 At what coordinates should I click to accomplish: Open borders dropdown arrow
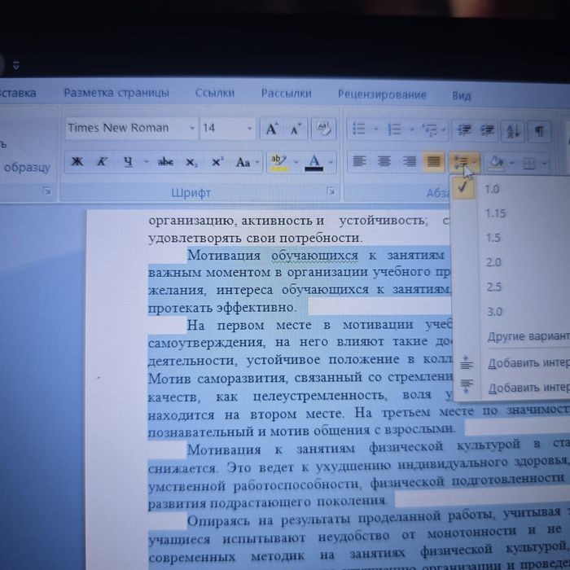[x=544, y=164]
